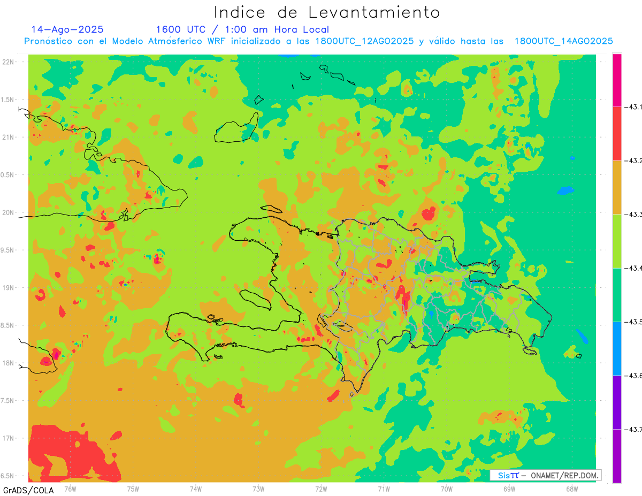Click the latitude label "17N"
The width and height of the screenshot is (642, 496).
point(9,438)
